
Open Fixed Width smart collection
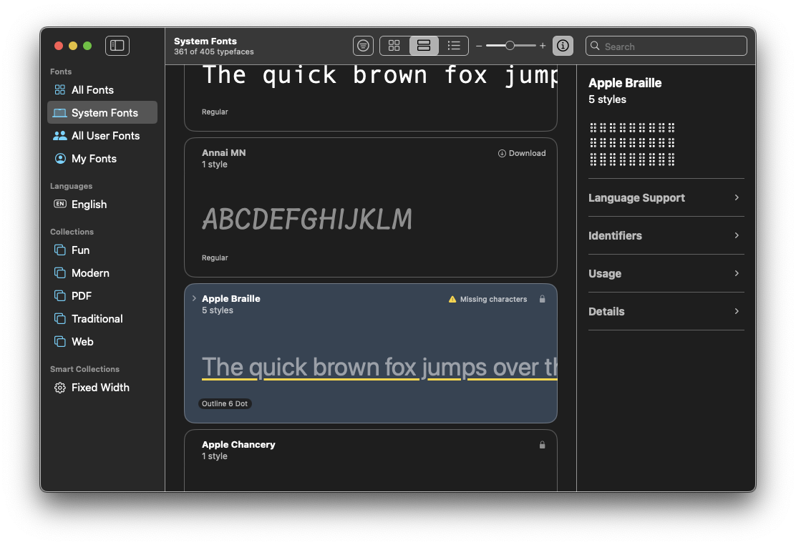click(x=102, y=387)
